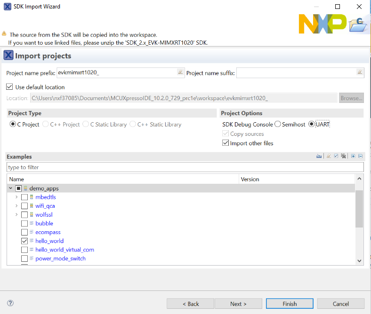Open the help question mark icon

coord(11,304)
